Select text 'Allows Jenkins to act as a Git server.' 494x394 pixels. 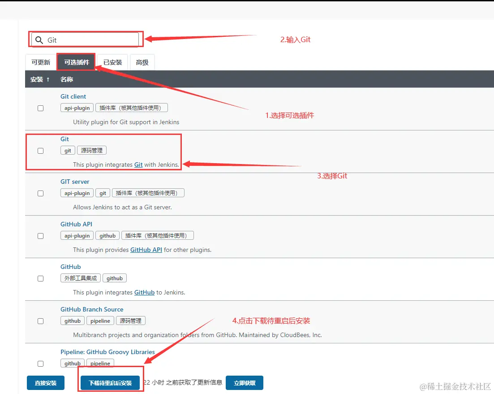pos(122,207)
